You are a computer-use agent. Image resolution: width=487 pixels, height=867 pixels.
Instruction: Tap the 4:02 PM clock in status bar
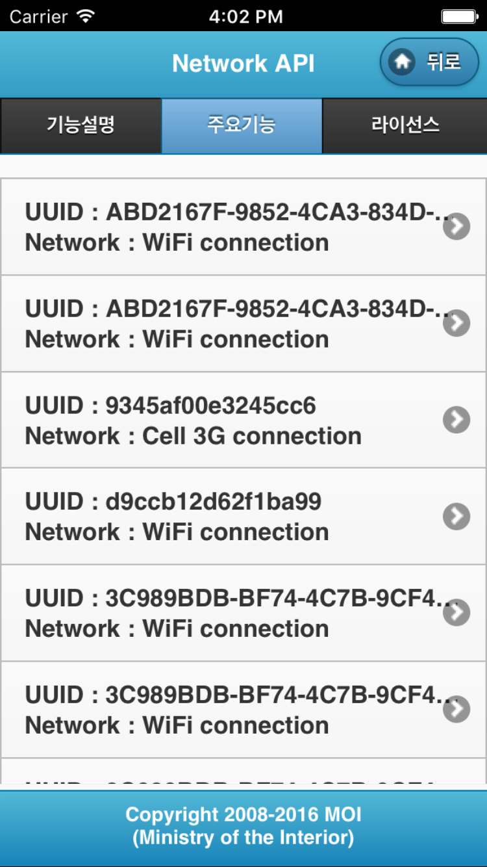click(245, 16)
